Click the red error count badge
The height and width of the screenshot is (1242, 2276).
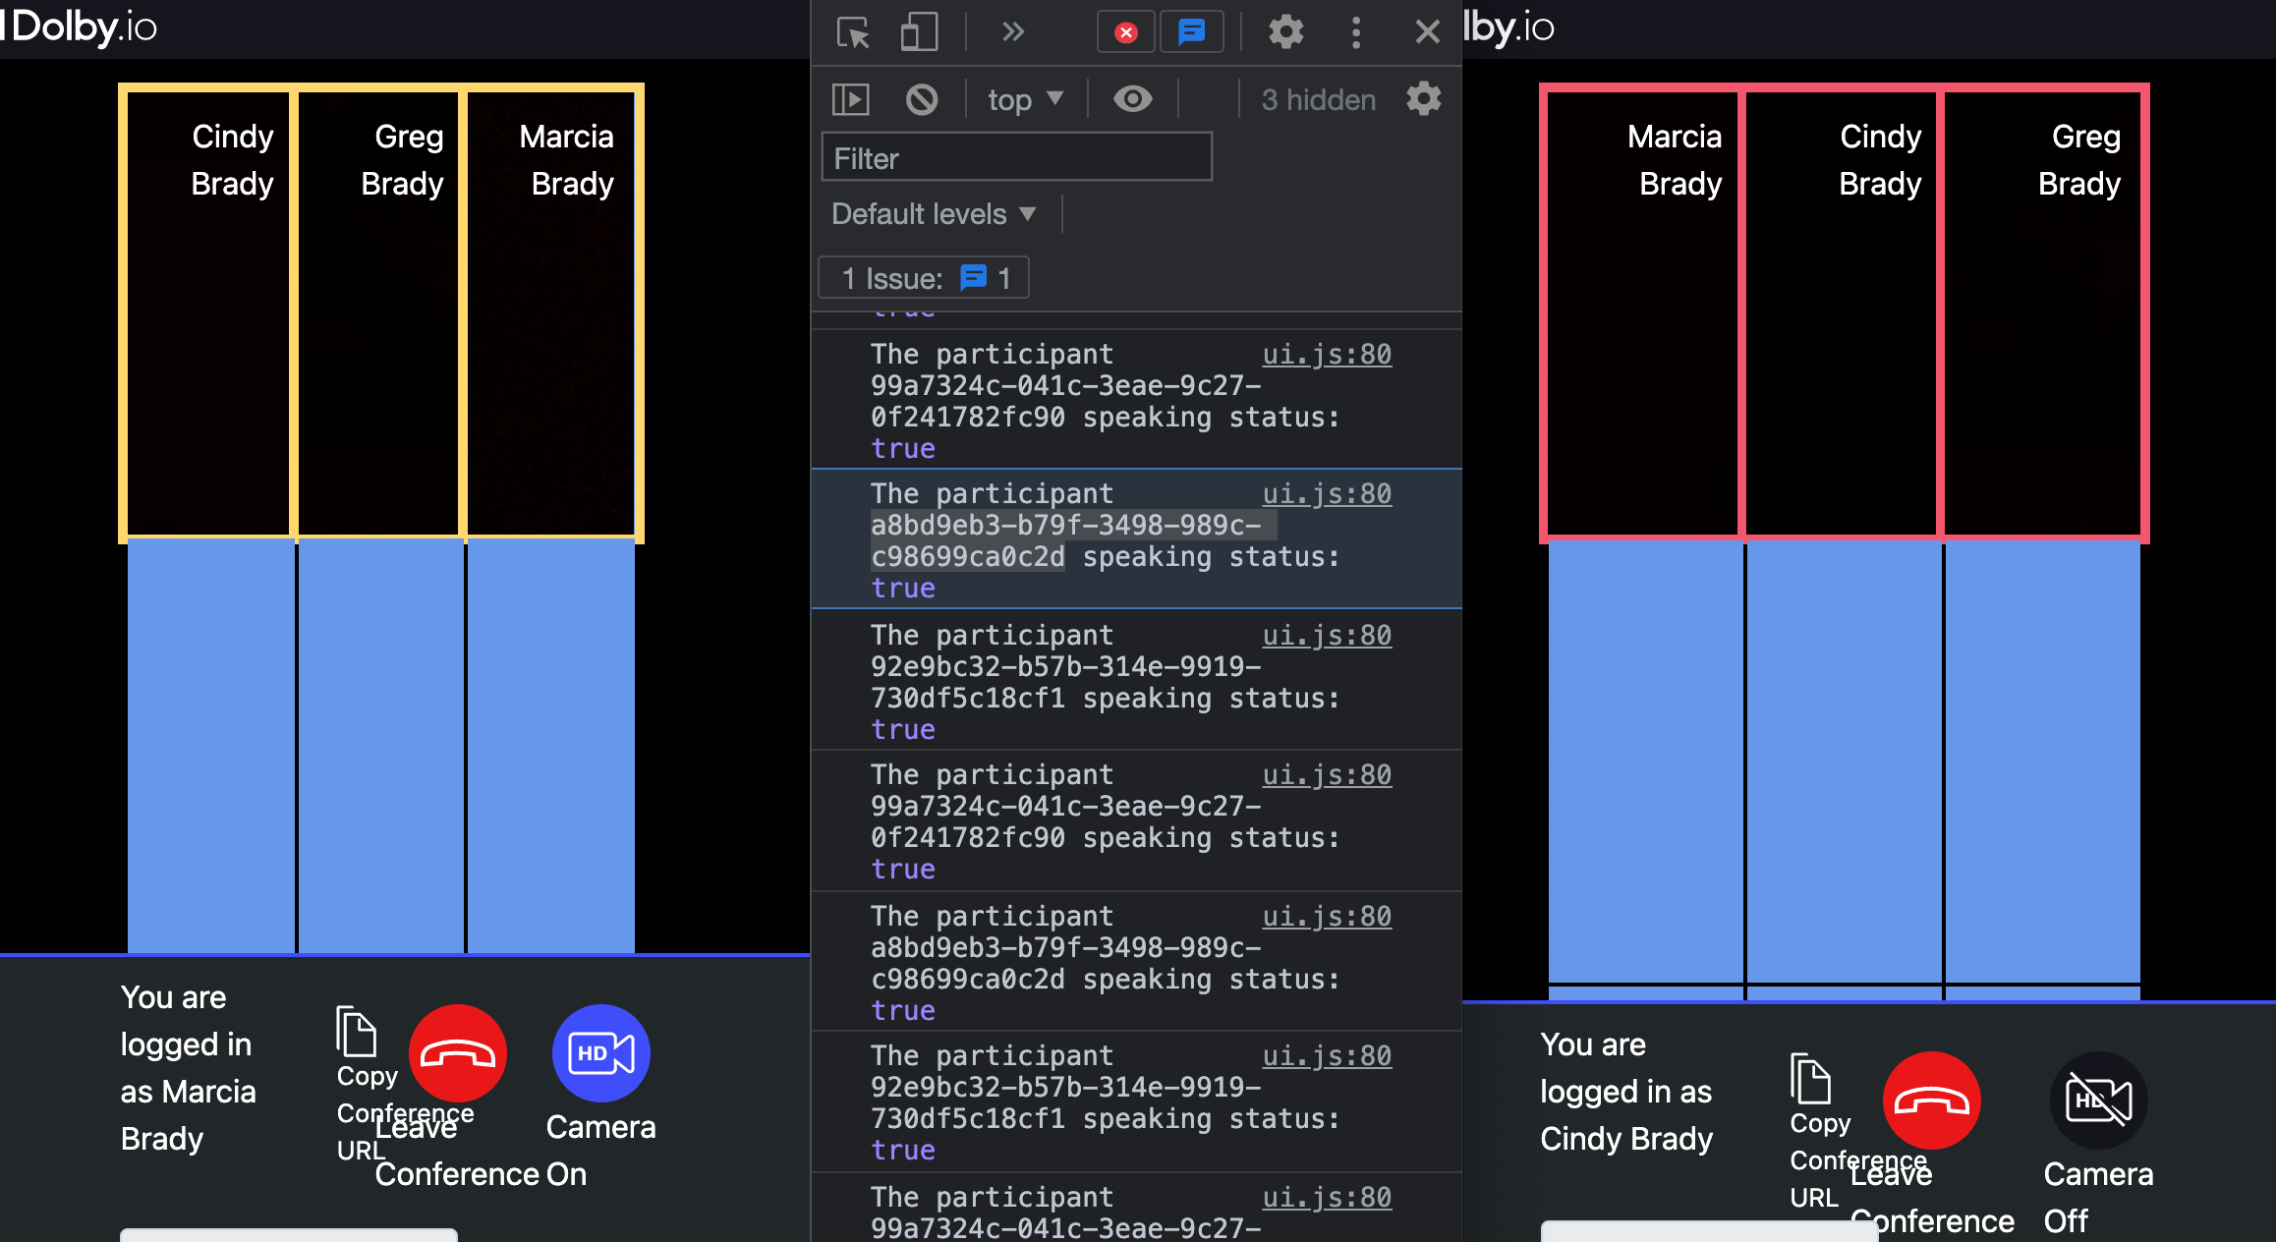(1126, 32)
